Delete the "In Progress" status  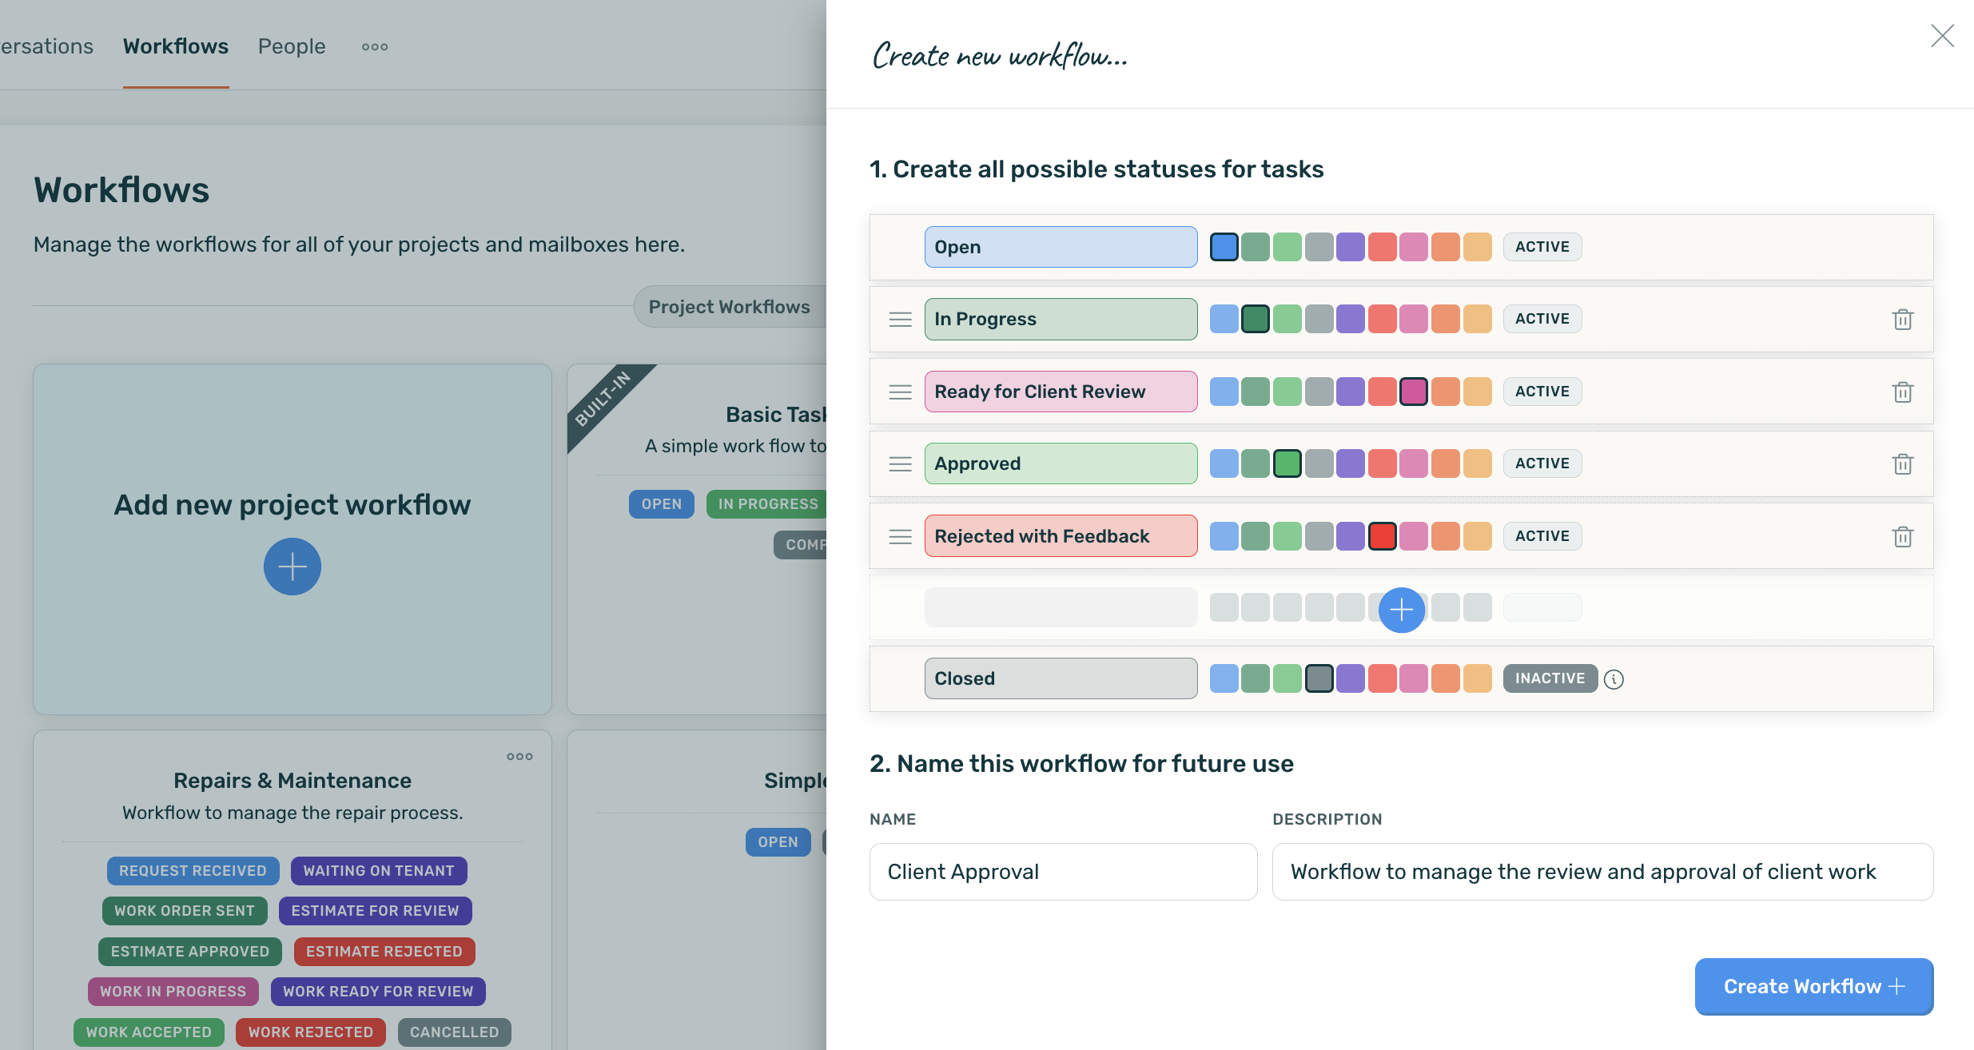(1903, 319)
